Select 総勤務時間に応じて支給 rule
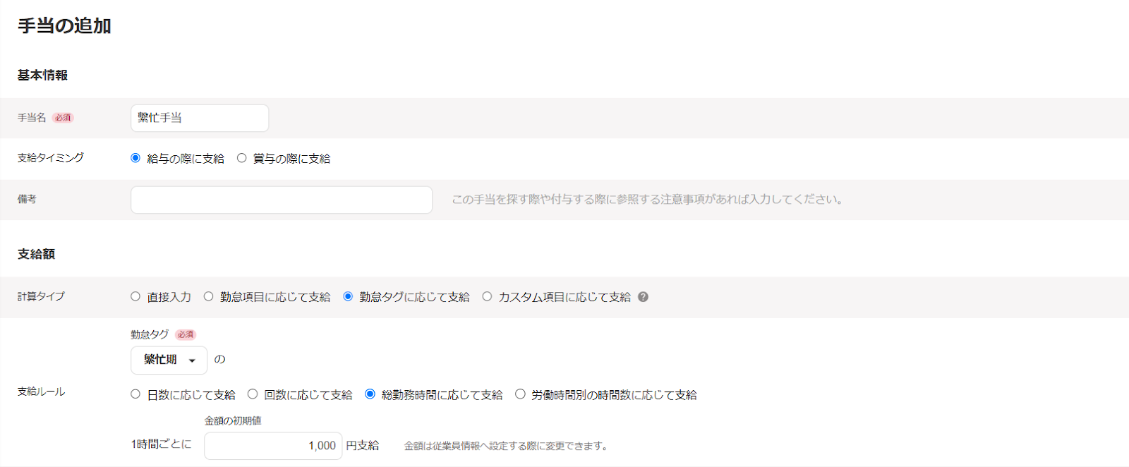The width and height of the screenshot is (1129, 467). click(x=370, y=394)
